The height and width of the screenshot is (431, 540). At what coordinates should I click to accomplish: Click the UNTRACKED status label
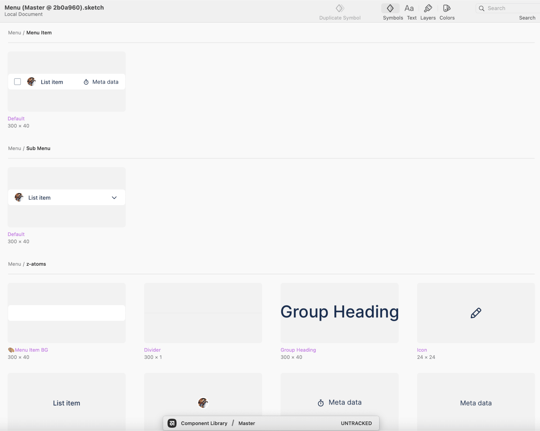coord(356,423)
